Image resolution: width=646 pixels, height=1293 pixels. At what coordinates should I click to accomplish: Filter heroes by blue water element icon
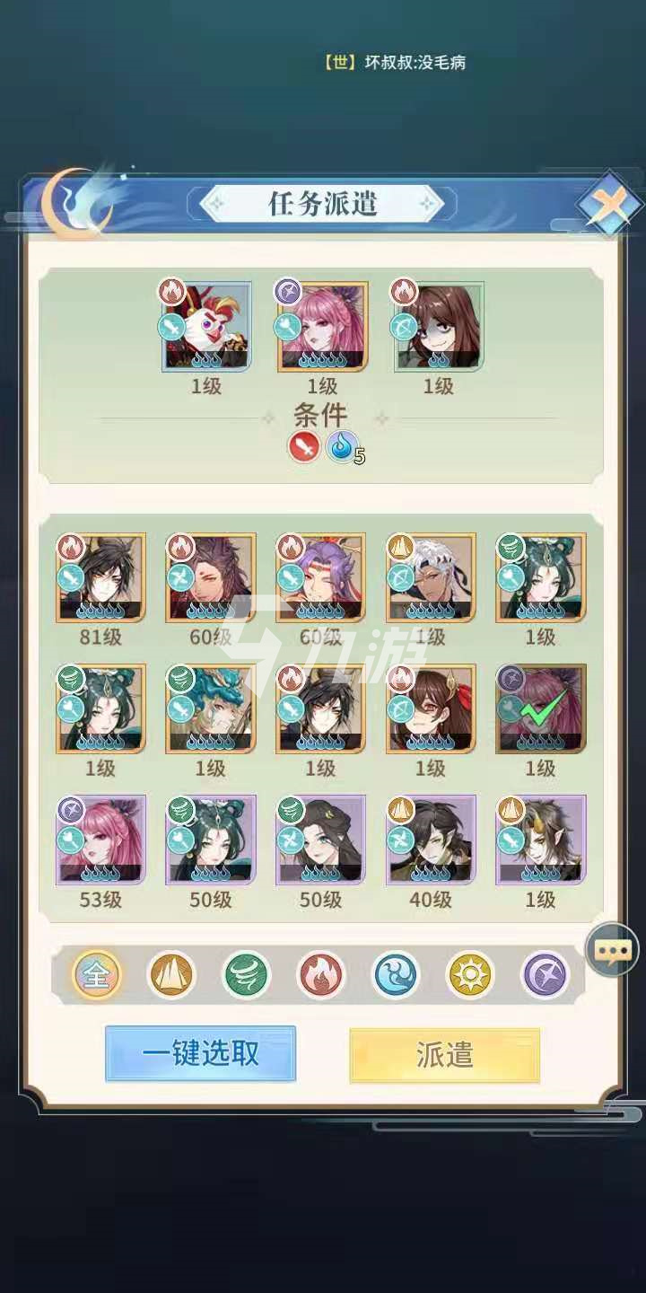397,975
